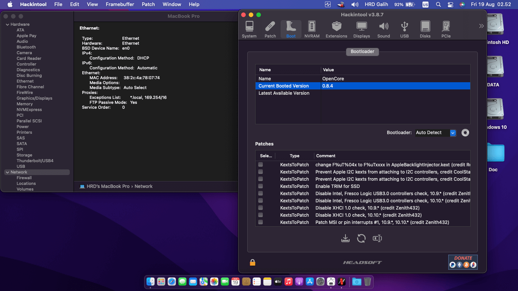Launch Safari from the Dock
Screen dimensions: 518x291
tap(172, 282)
